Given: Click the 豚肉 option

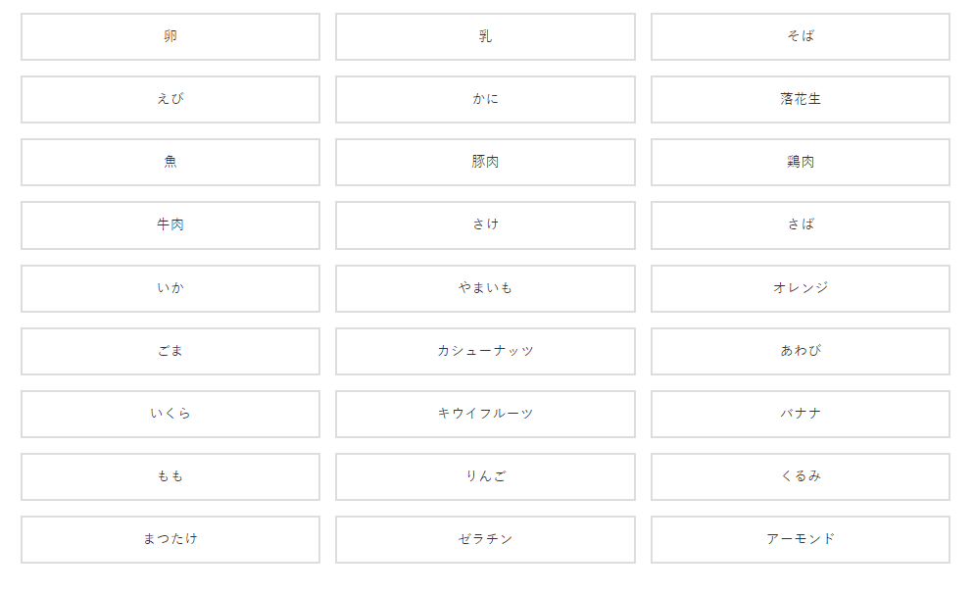Looking at the screenshot, I should click(485, 162).
